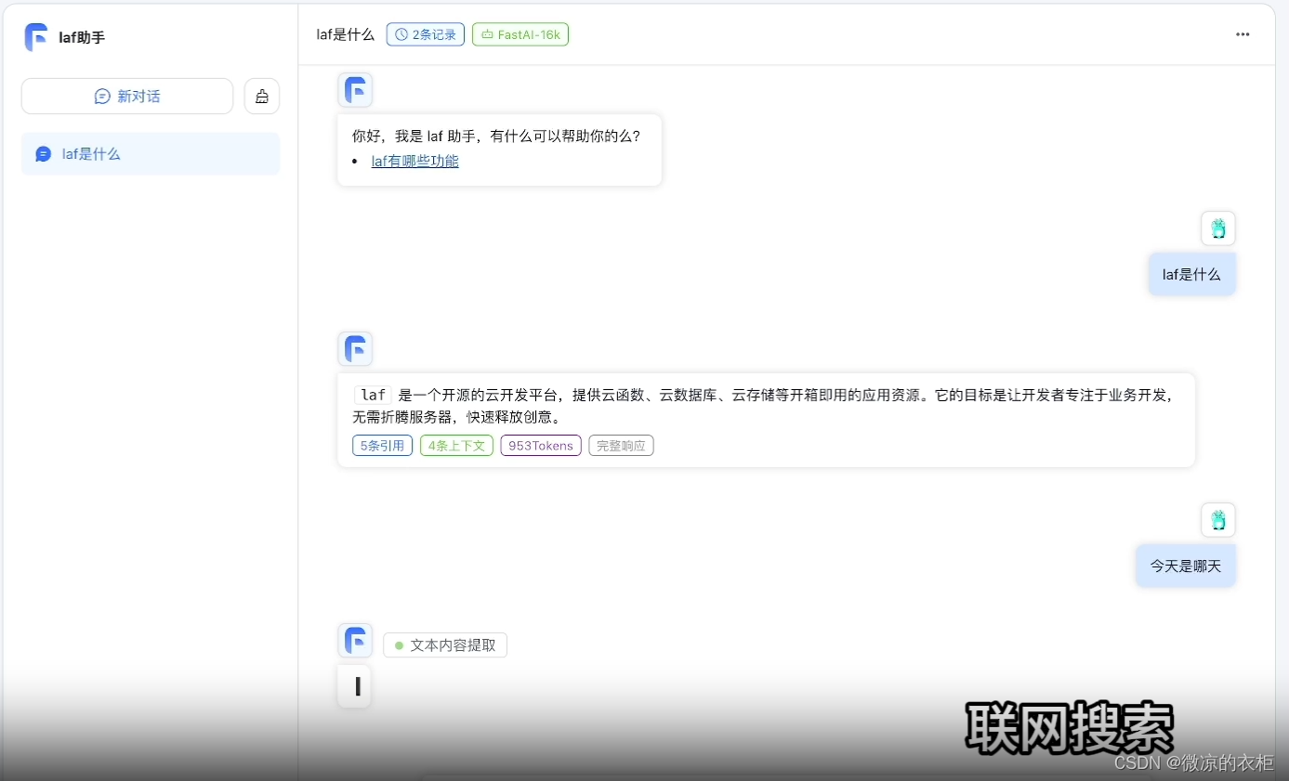Viewport: 1289px width, 781px height.
Task: Click the assistant avatar beside the greeting message
Action: [x=355, y=89]
